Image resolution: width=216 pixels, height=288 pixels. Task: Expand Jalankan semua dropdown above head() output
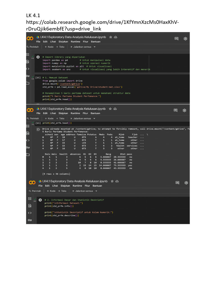pyautogui.click(x=94, y=118)
